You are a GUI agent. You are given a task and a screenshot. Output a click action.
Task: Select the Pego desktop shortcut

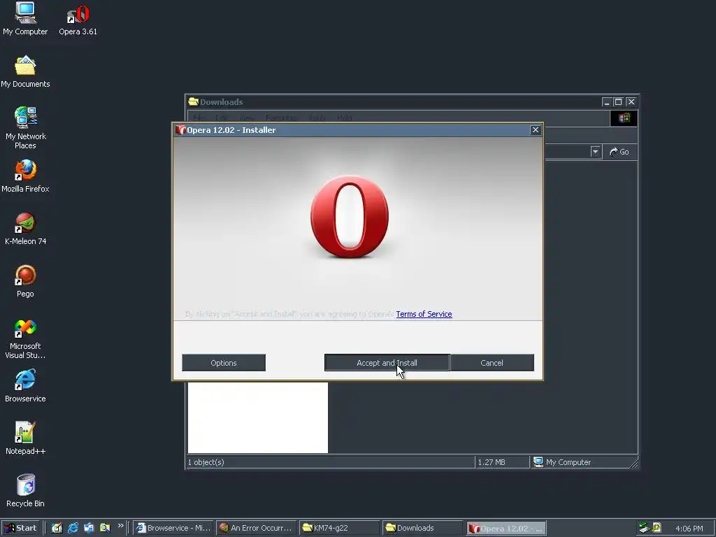25,281
